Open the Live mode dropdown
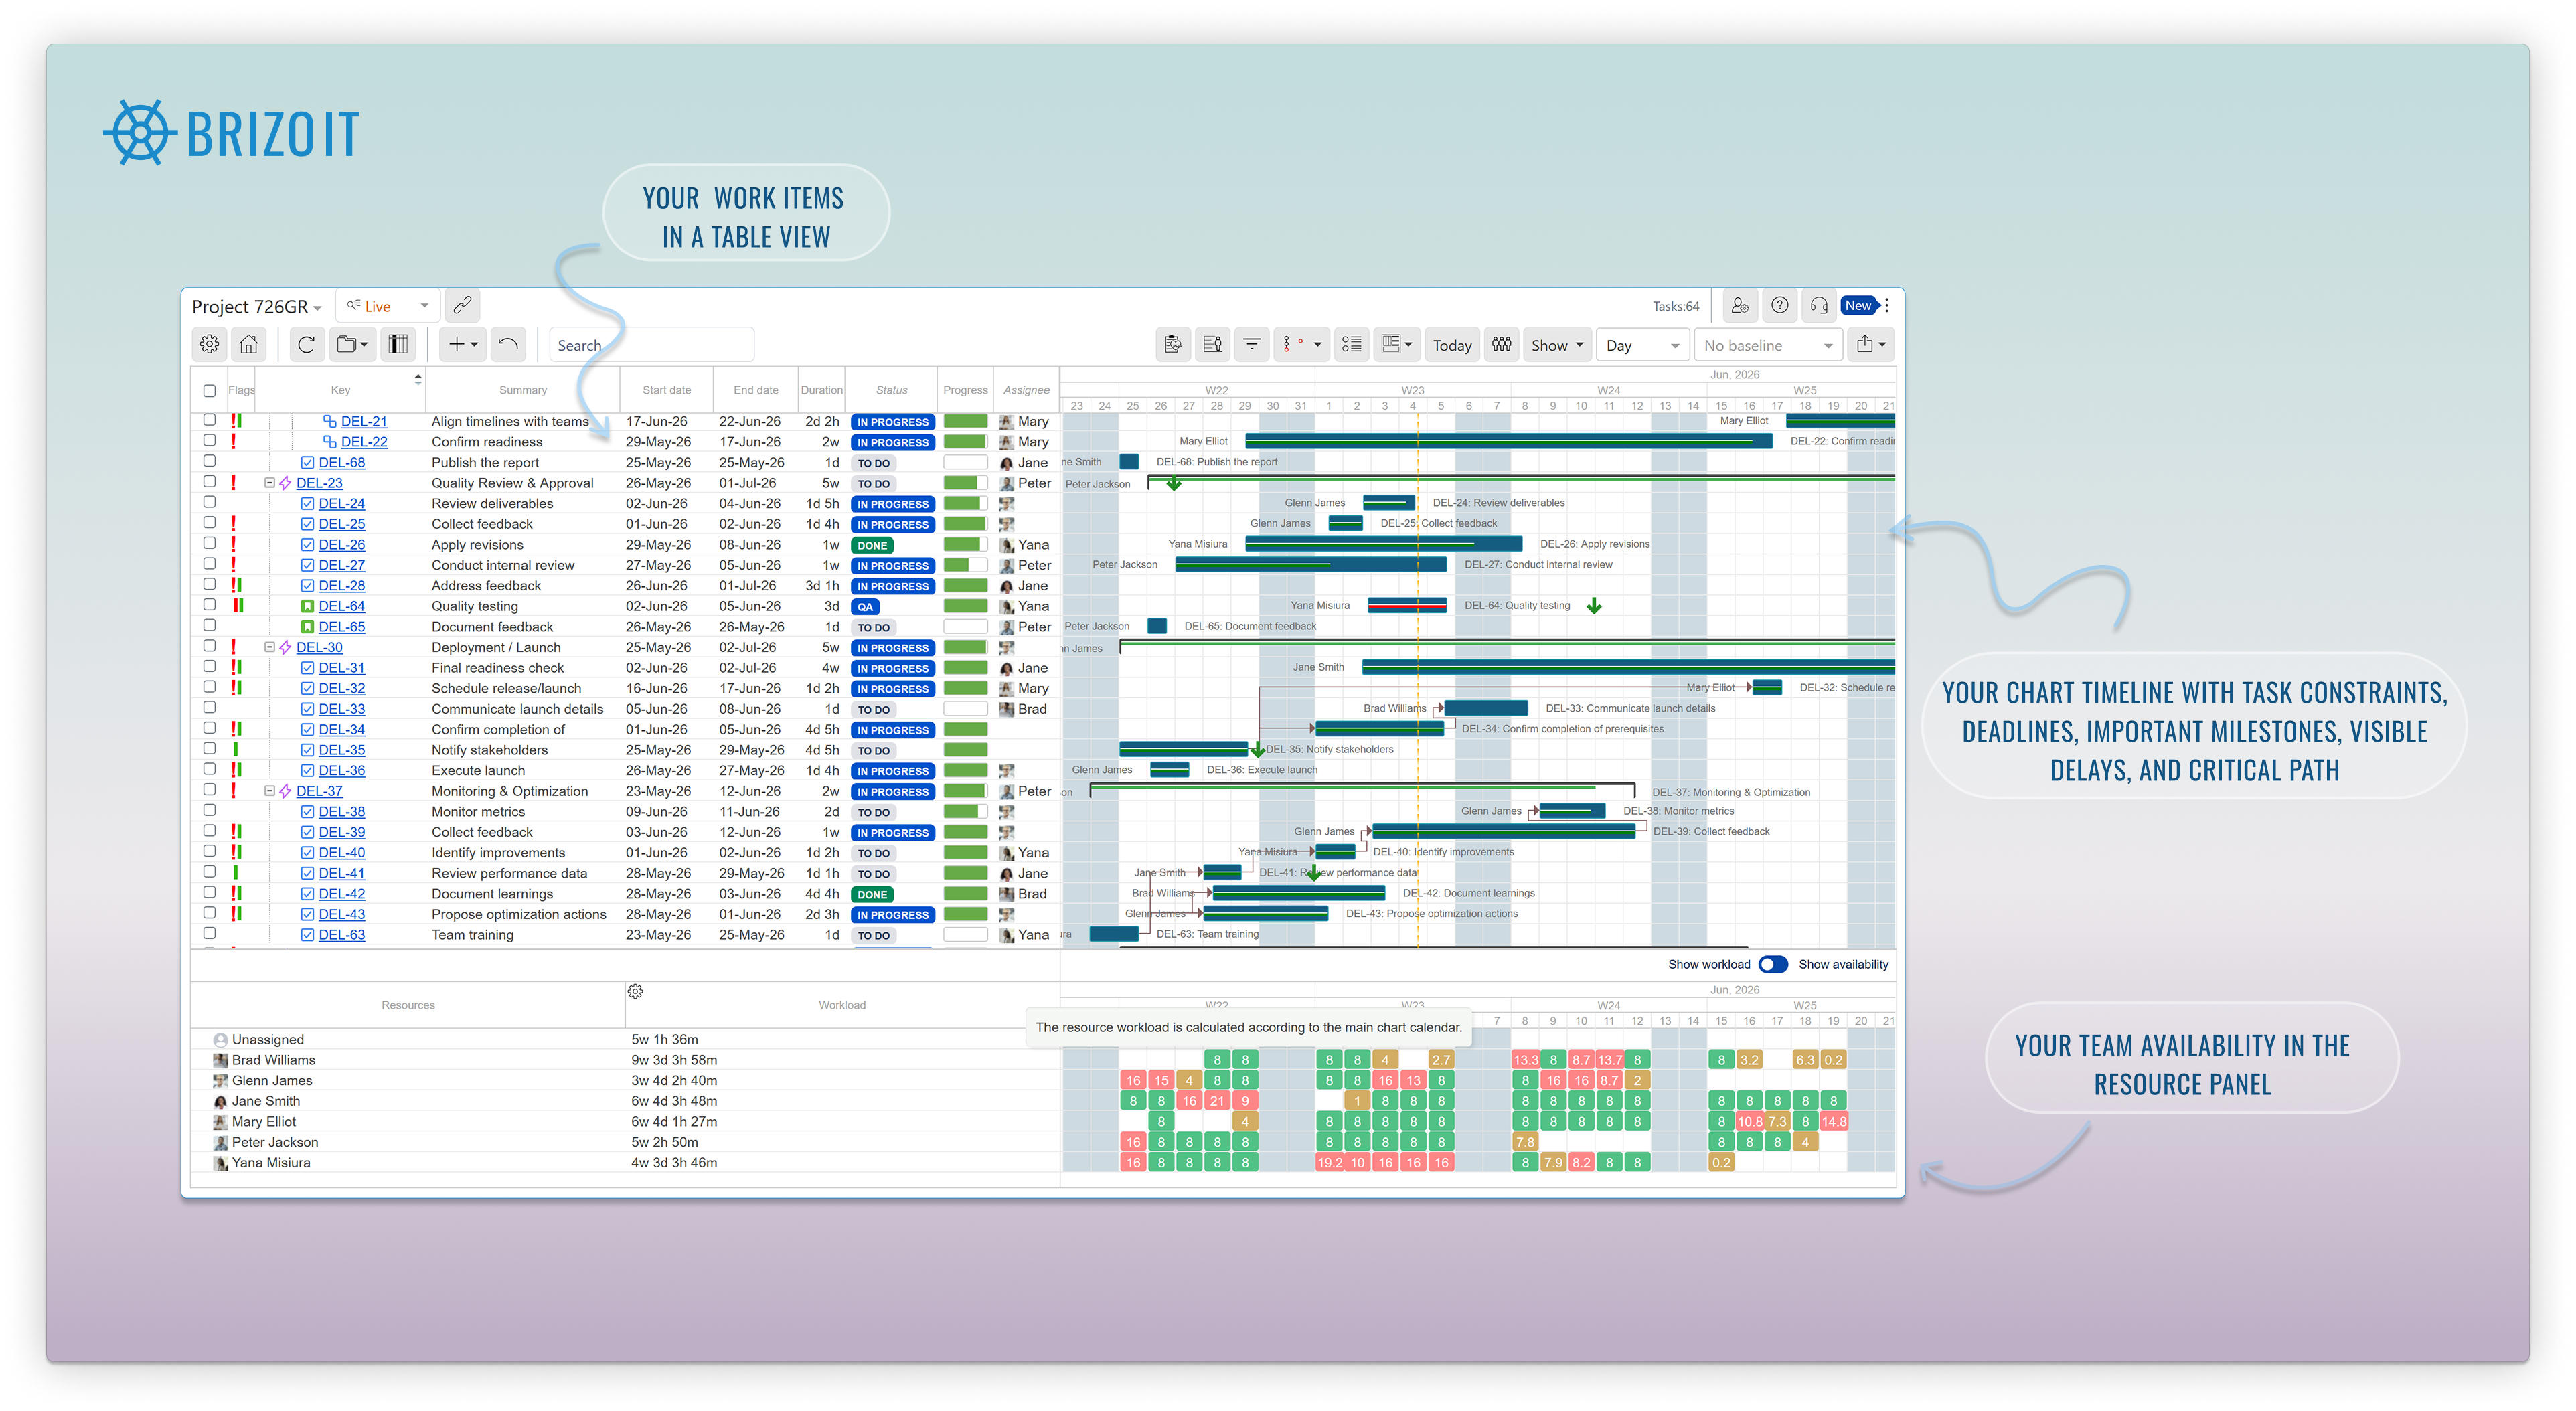This screenshot has height=1411, width=2576. 387,306
